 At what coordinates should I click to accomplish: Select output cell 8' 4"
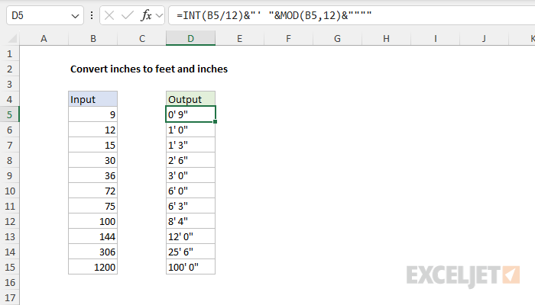click(190, 221)
